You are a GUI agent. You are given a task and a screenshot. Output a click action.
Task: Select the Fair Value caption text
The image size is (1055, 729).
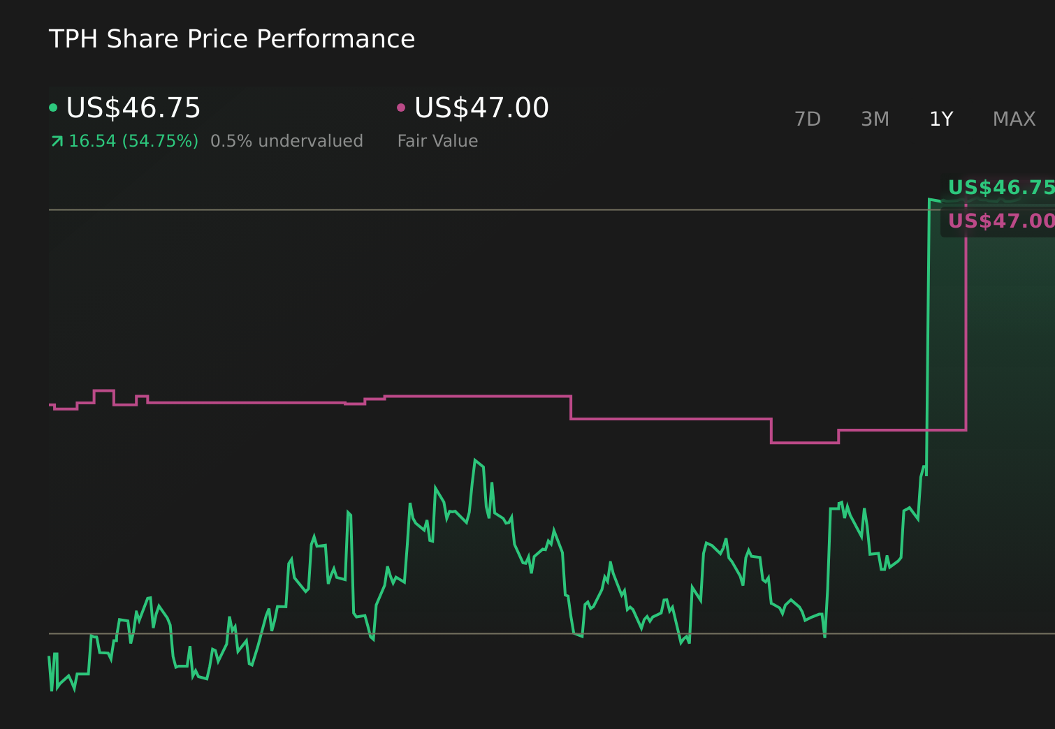(437, 140)
